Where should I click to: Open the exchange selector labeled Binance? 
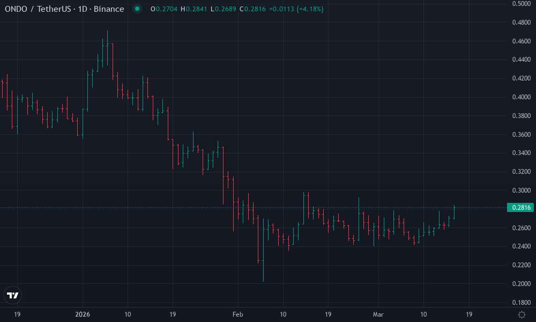[108, 9]
